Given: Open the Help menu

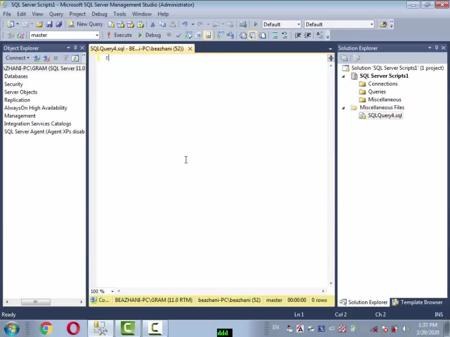Looking at the screenshot, I should [163, 14].
